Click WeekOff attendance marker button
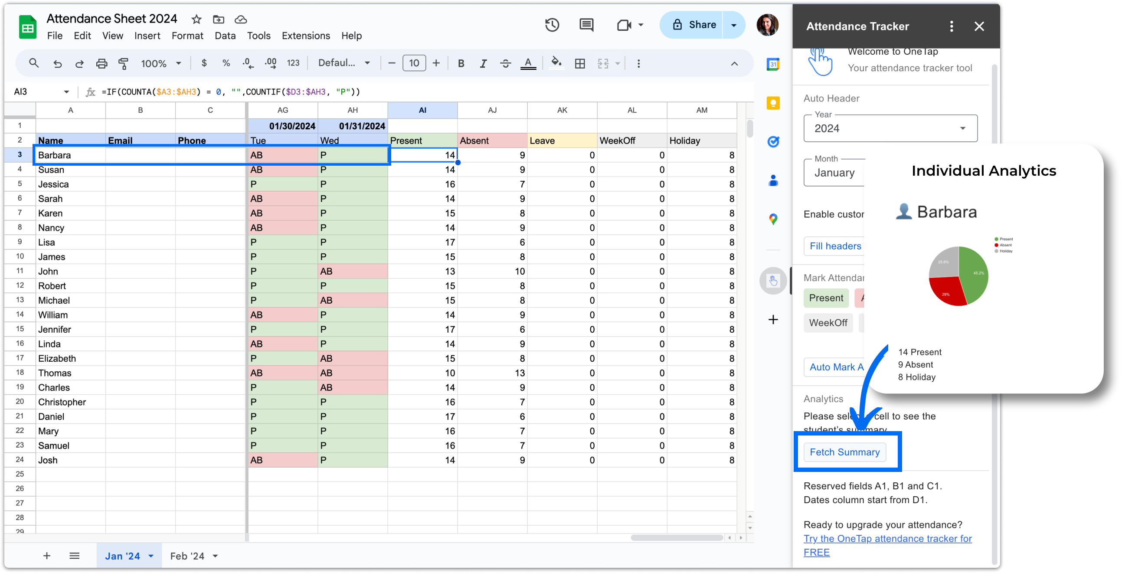Screen dimensions: 1148x573 point(828,322)
